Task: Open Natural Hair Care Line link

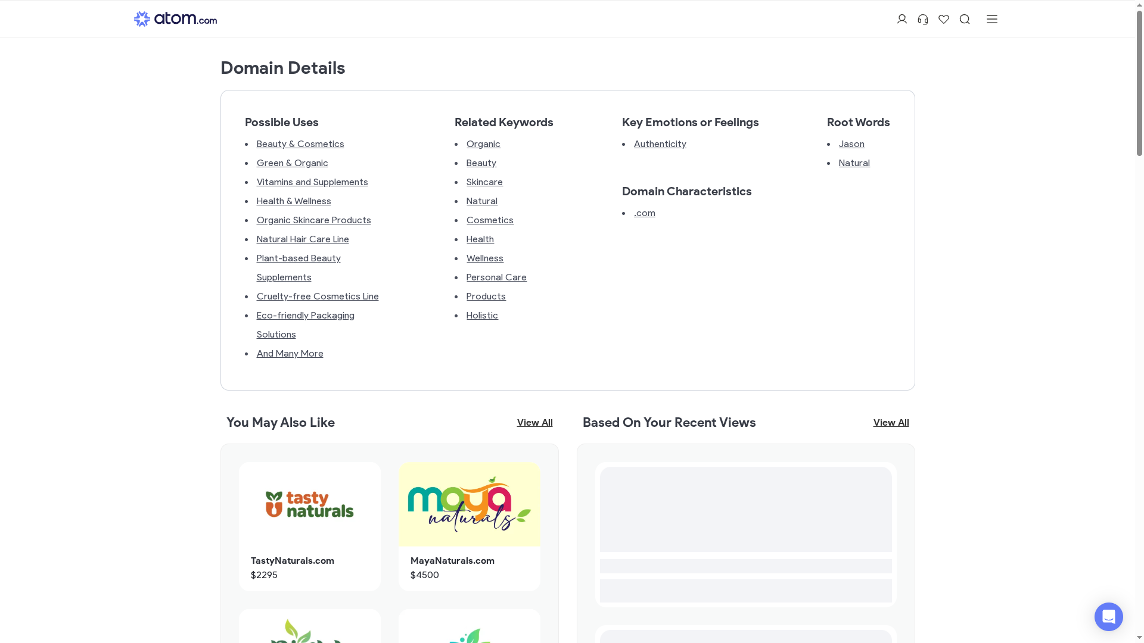Action: (x=303, y=239)
